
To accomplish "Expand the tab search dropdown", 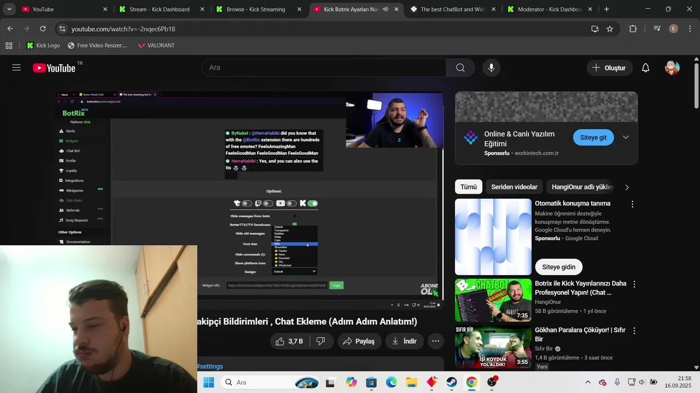I will pyautogui.click(x=9, y=9).
